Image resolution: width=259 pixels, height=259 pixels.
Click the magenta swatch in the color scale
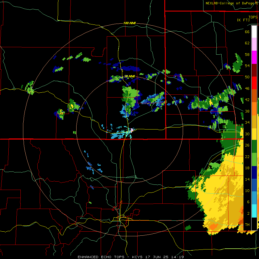click(254, 57)
